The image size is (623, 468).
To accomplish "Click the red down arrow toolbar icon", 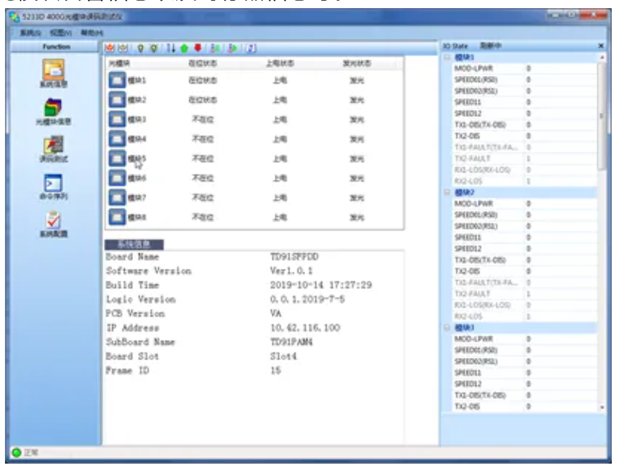I will 197,47.
